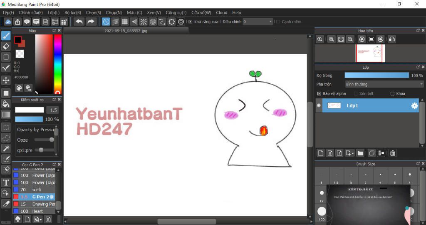This screenshot has height=225, width=426.
Task: Open Lớp1 layer settings gear
Action: click(414, 105)
